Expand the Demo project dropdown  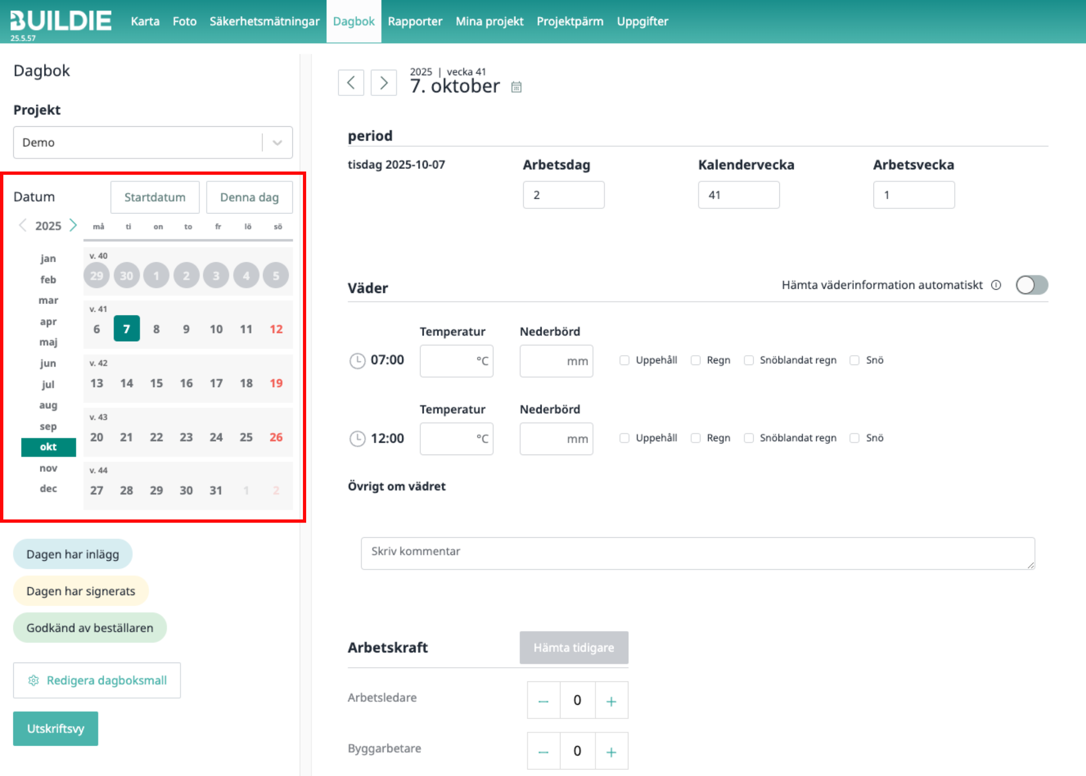(277, 142)
